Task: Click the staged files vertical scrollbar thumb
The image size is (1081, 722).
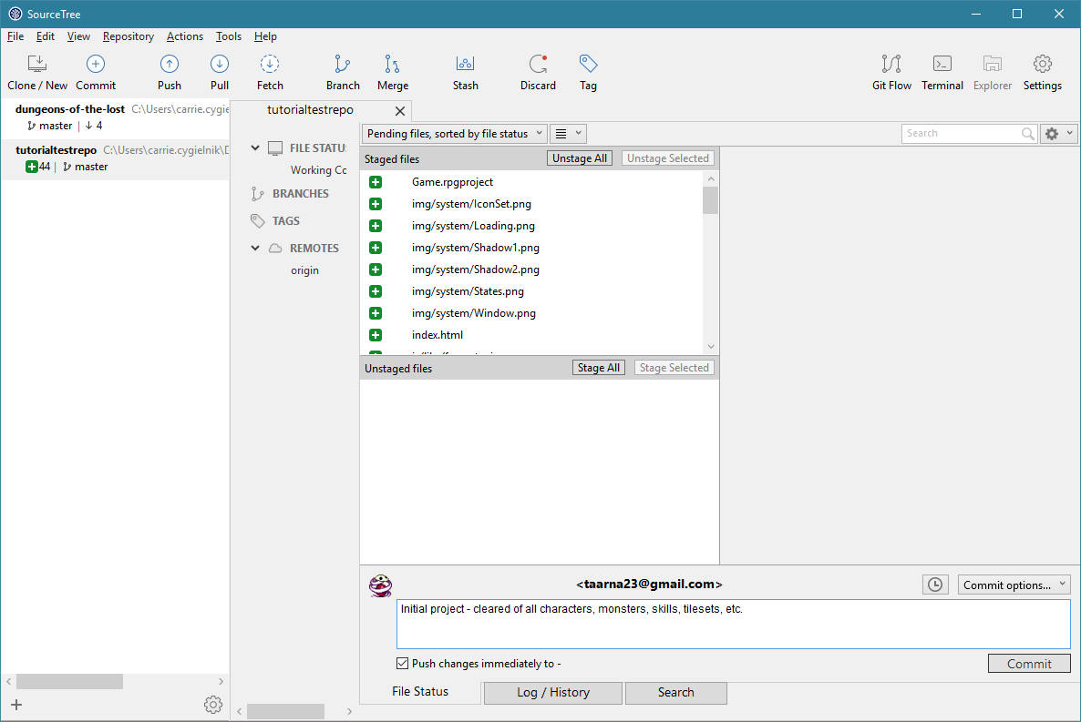Action: point(710,200)
